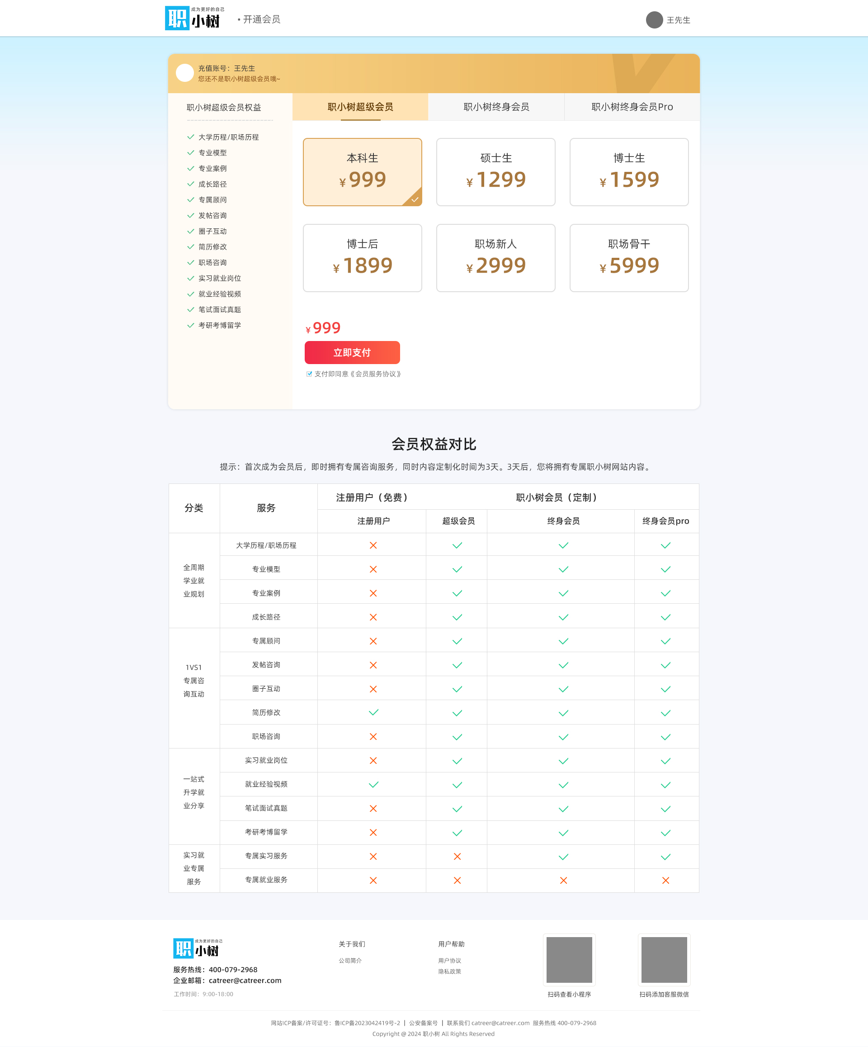This screenshot has height=1047, width=868.
Task: Toggle the 支付即同意 agreement checkbox
Action: click(309, 374)
